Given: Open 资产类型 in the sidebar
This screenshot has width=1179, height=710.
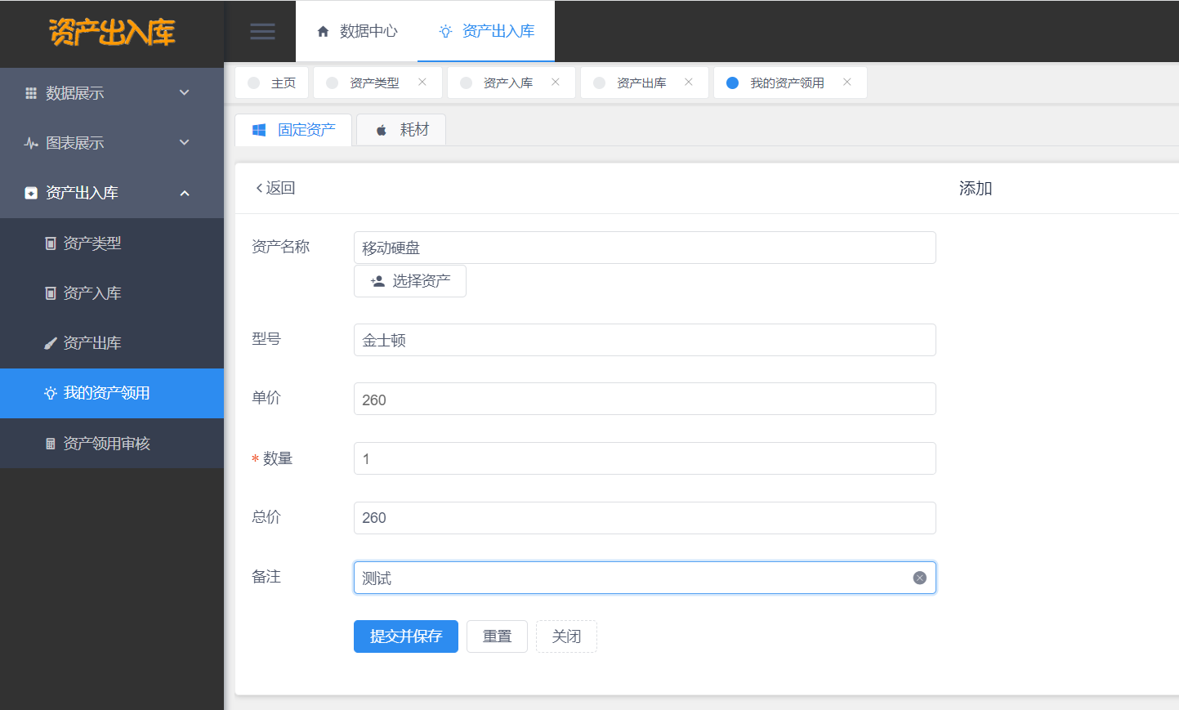Looking at the screenshot, I should pos(92,243).
